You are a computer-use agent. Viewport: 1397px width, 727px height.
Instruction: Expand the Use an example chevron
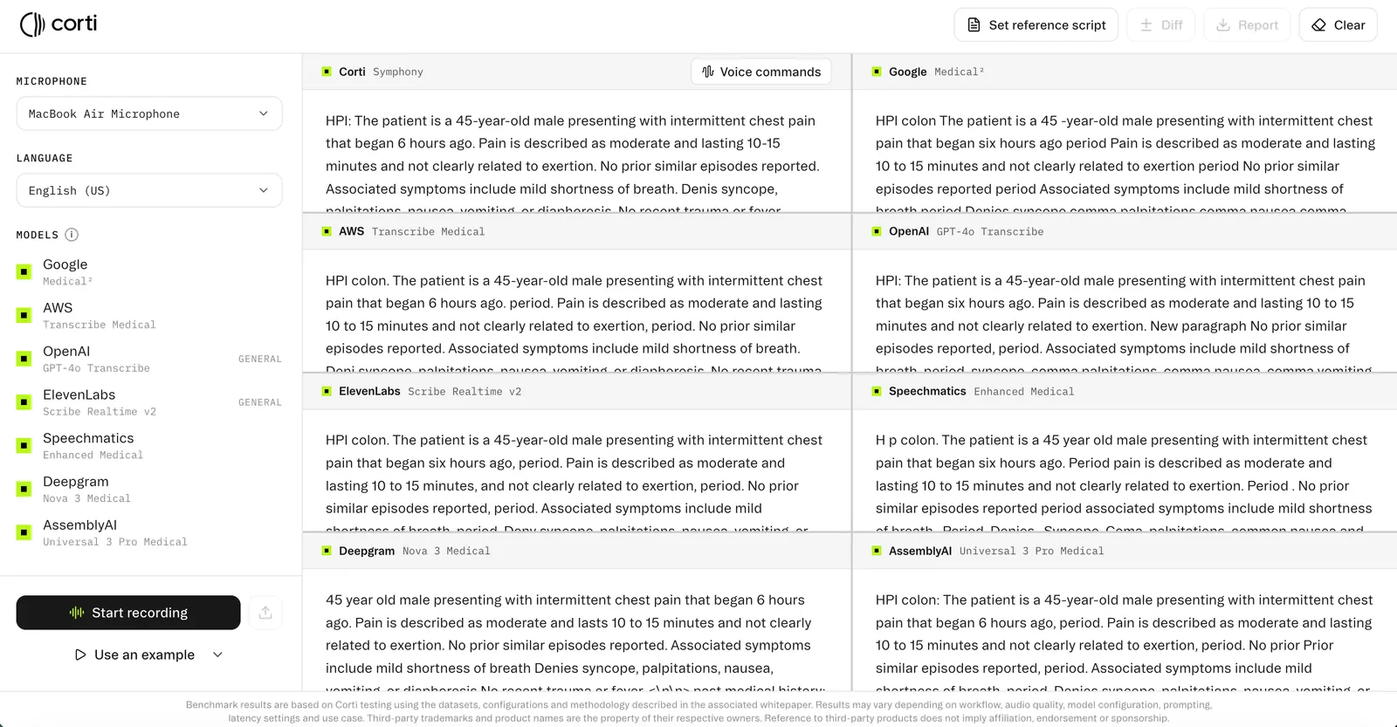[218, 655]
